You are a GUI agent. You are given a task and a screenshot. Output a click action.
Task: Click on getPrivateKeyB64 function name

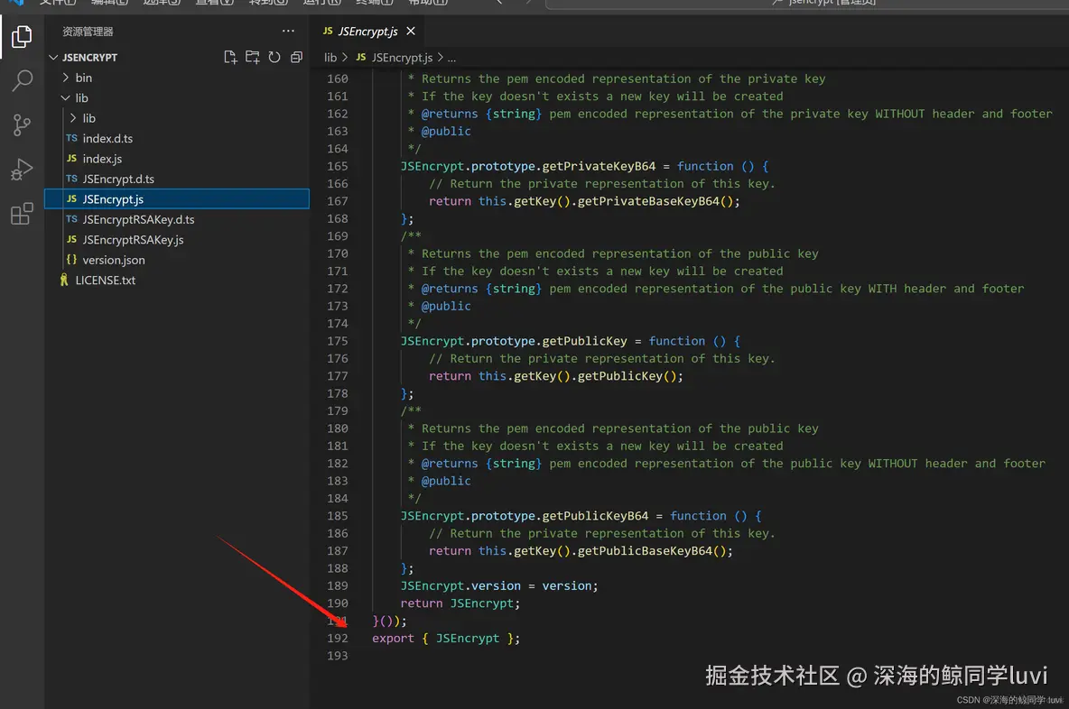[599, 166]
